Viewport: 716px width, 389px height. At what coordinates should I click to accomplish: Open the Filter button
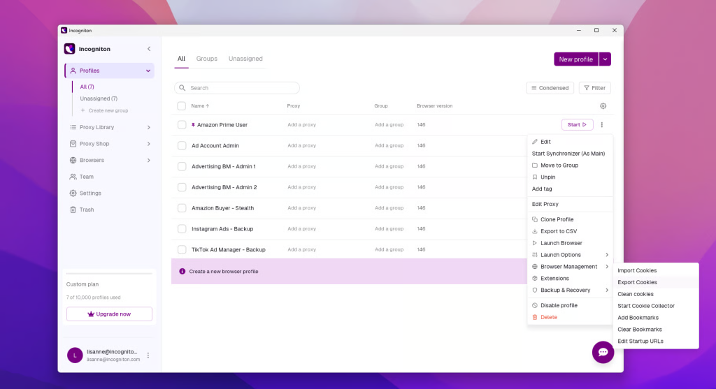click(x=594, y=88)
